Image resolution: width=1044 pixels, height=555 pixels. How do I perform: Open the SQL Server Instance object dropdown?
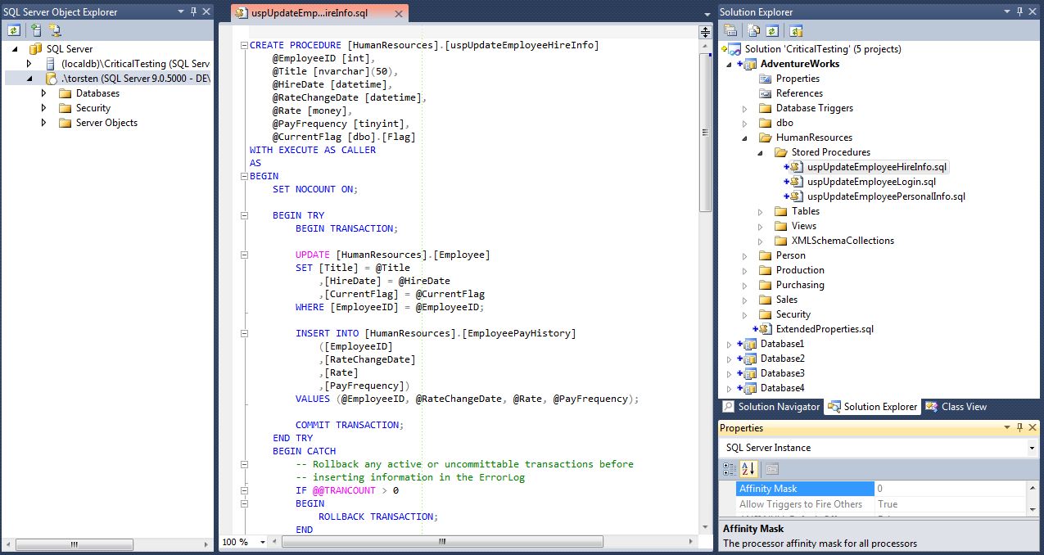tap(1032, 448)
